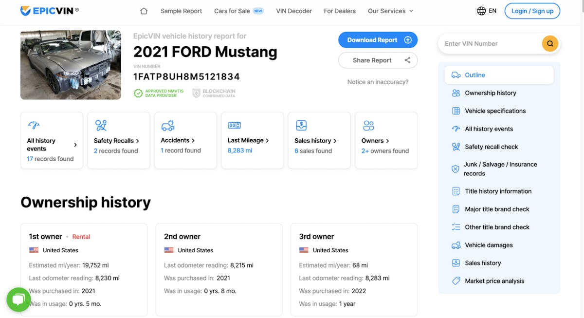Click the Vehicle damages sidebar icon
This screenshot has width=584, height=318.
[456, 245]
